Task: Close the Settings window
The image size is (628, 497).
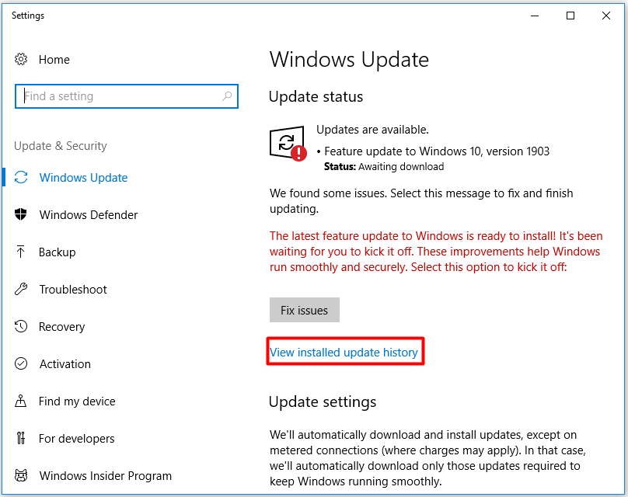Action: [606, 16]
